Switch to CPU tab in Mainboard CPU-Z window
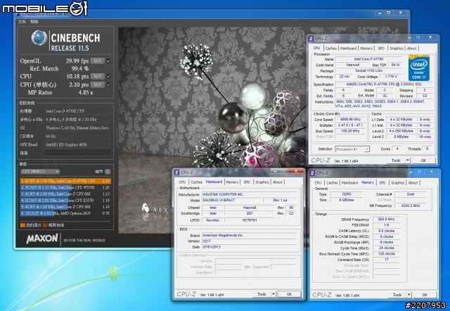This screenshot has width=450, height=311. point(182,182)
